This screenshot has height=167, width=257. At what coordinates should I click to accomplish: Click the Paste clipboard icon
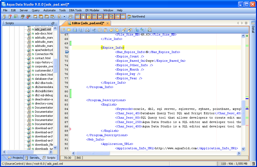[106, 30]
